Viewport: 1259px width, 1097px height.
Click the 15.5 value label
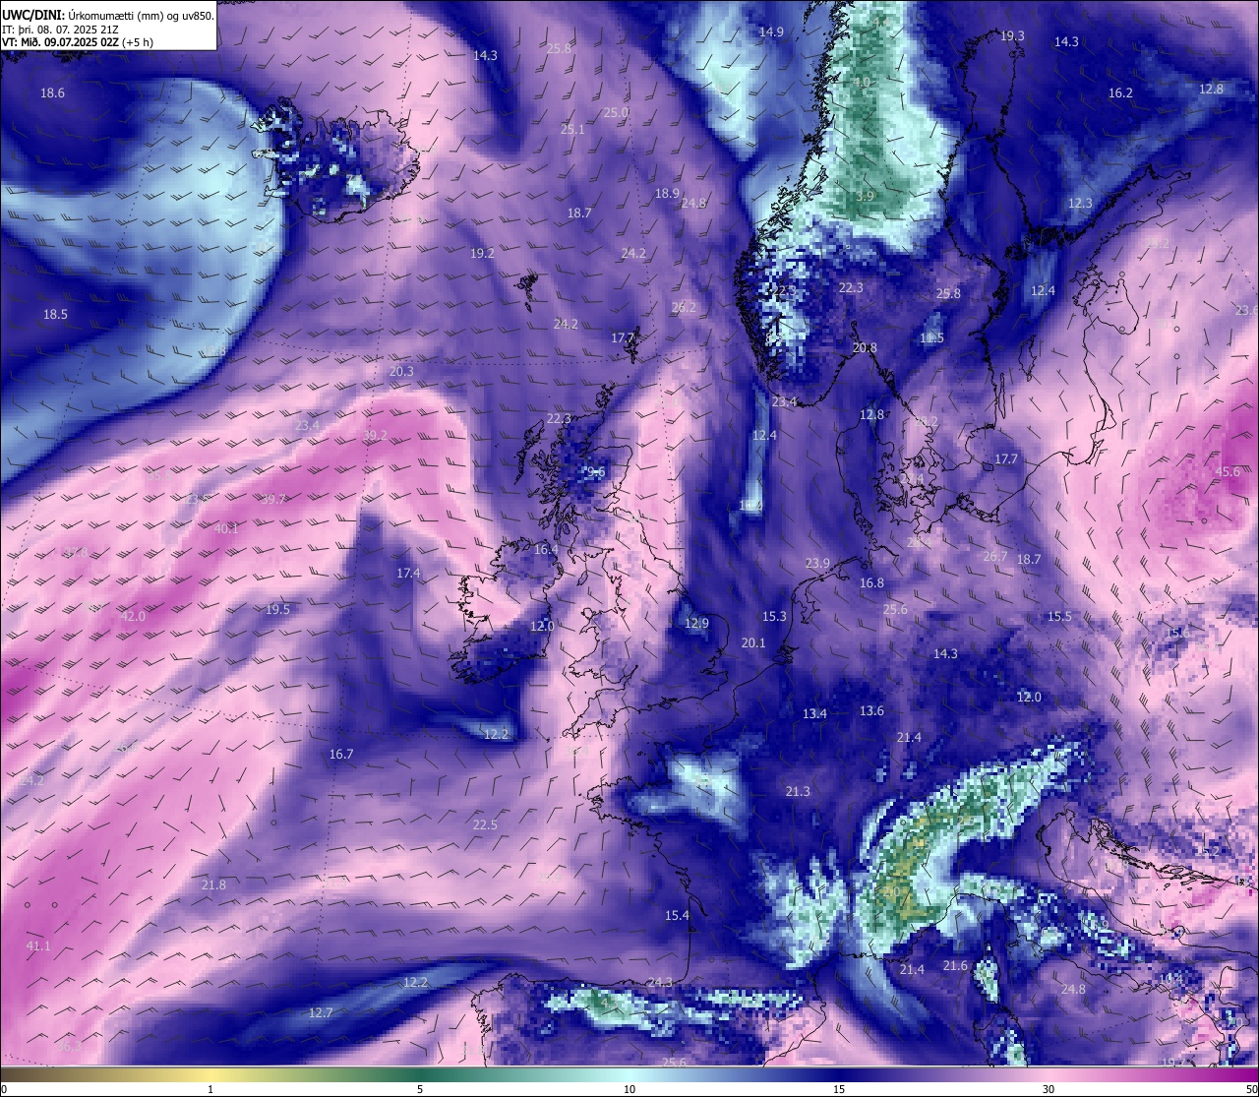[x=1059, y=617]
